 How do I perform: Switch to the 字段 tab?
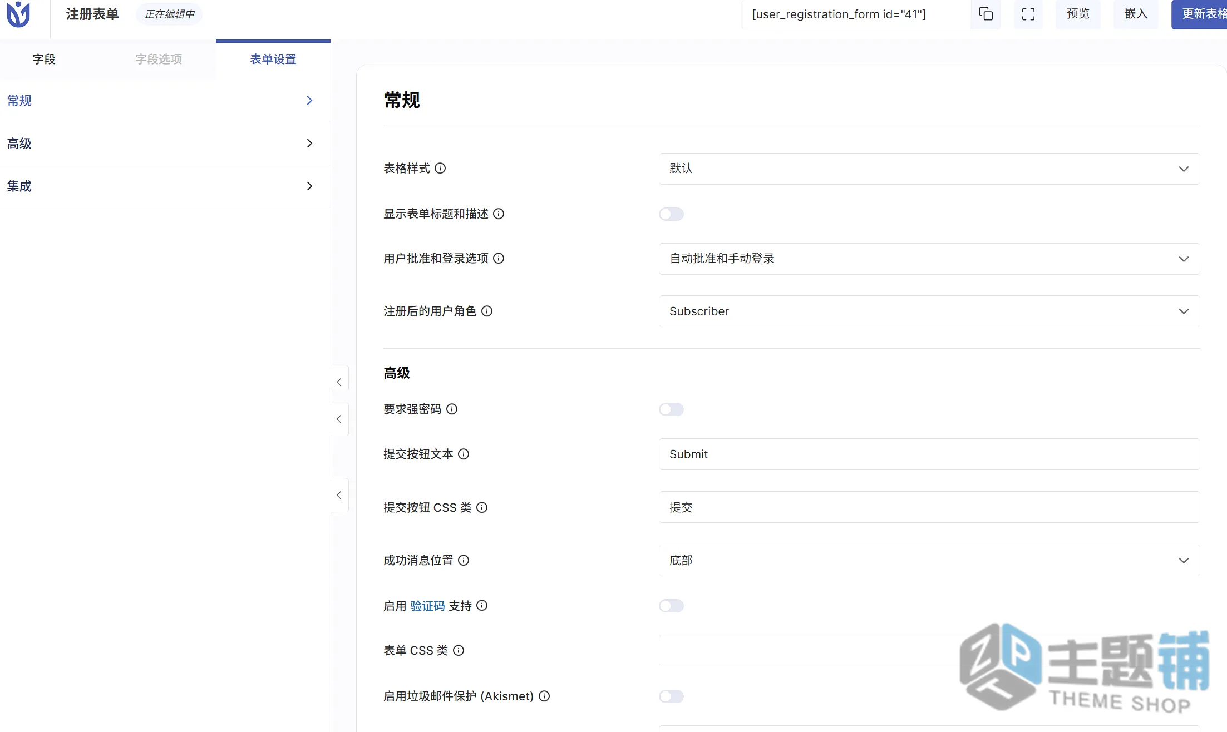pyautogui.click(x=44, y=60)
